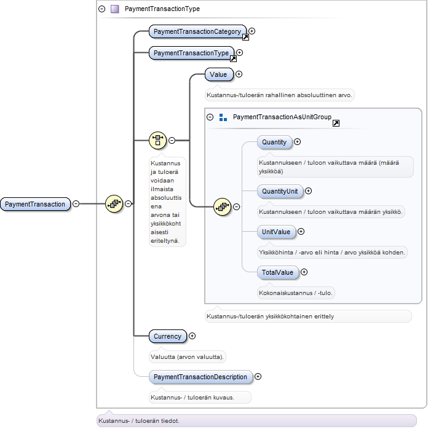This screenshot has height=429, width=428.
Task: Select the TotalValue element
Action: [278, 272]
